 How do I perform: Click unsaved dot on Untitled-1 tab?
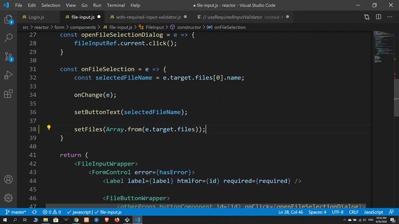click(287, 17)
